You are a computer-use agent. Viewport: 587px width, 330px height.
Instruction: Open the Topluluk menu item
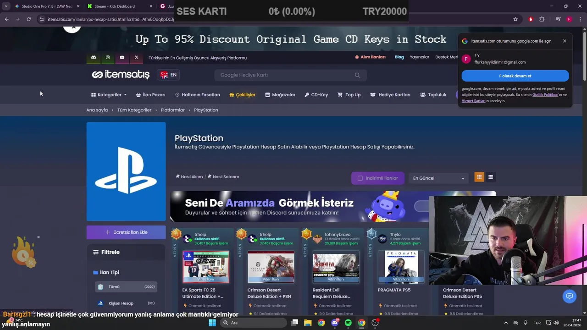pos(433,95)
